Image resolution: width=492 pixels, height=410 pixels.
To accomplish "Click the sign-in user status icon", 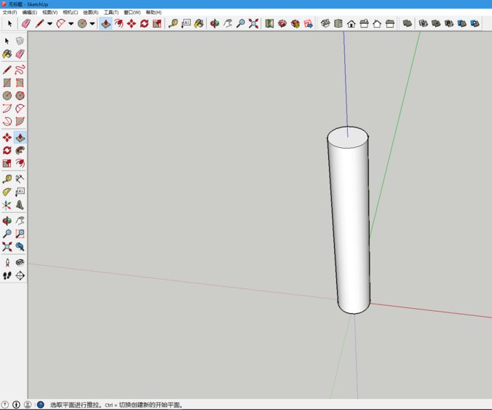I will tap(28, 405).
